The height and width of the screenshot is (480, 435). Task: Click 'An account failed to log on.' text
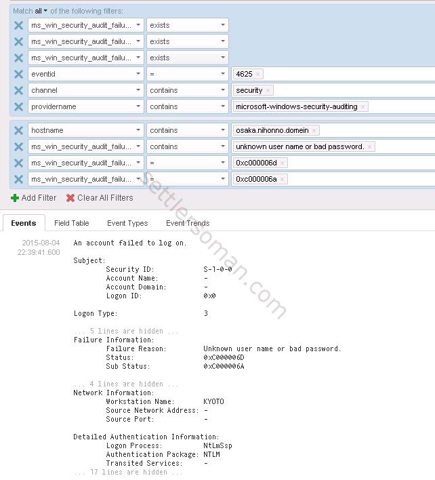point(130,243)
